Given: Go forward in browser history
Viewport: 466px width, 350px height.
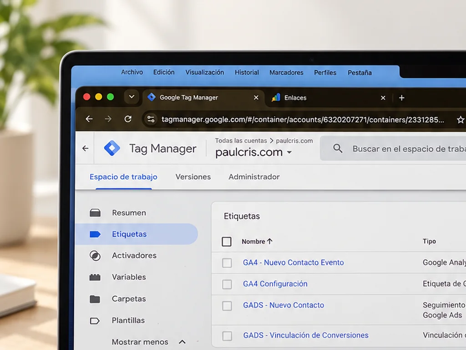Looking at the screenshot, I should [108, 119].
